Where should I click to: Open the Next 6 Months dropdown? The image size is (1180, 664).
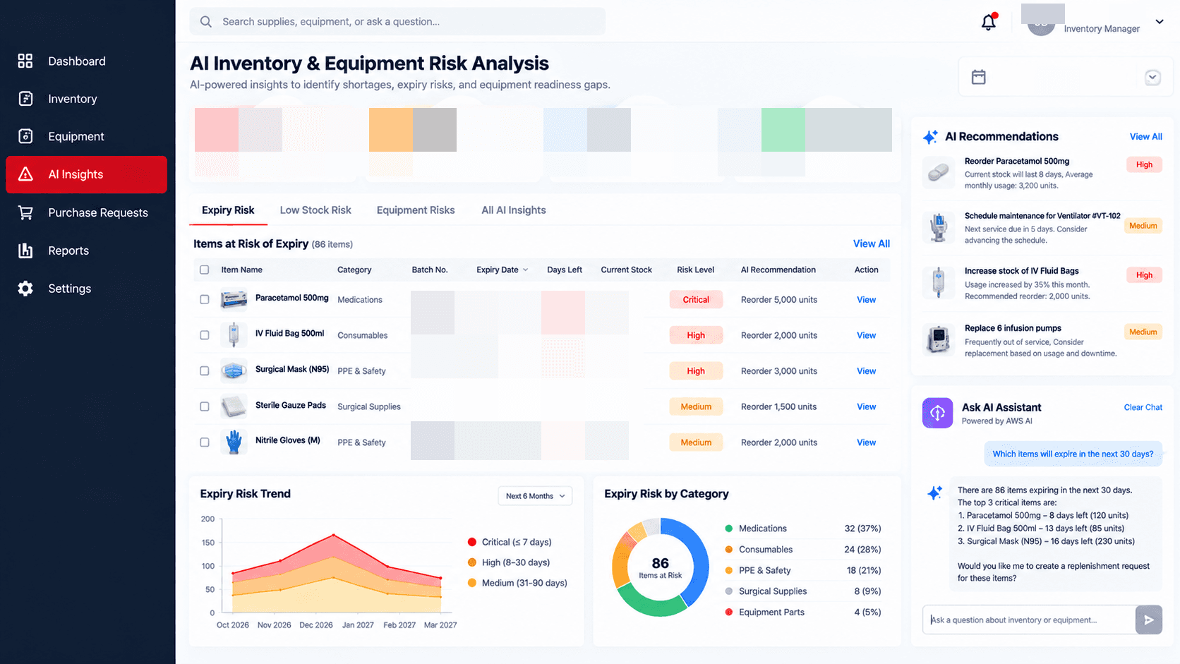click(535, 496)
